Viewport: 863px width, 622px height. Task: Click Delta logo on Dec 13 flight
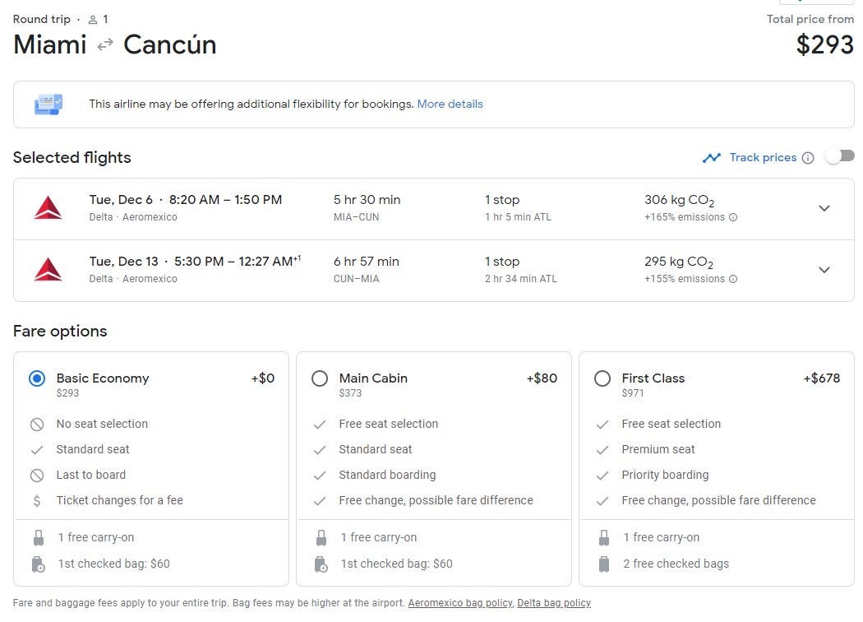(x=48, y=270)
